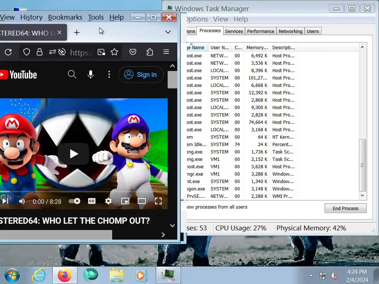
Task: Open the Task Manager View menu
Action: point(221,19)
